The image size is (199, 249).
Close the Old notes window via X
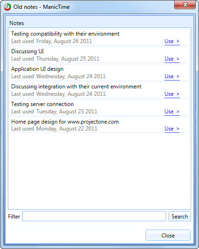click(x=185, y=5)
